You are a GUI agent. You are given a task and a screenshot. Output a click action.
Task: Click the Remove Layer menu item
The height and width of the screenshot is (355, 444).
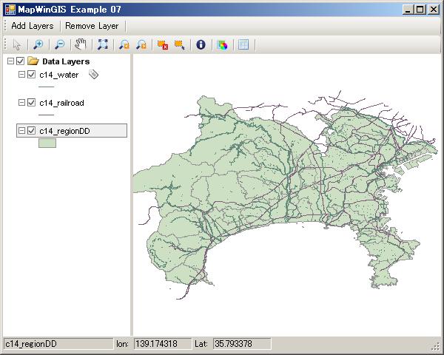pos(92,25)
